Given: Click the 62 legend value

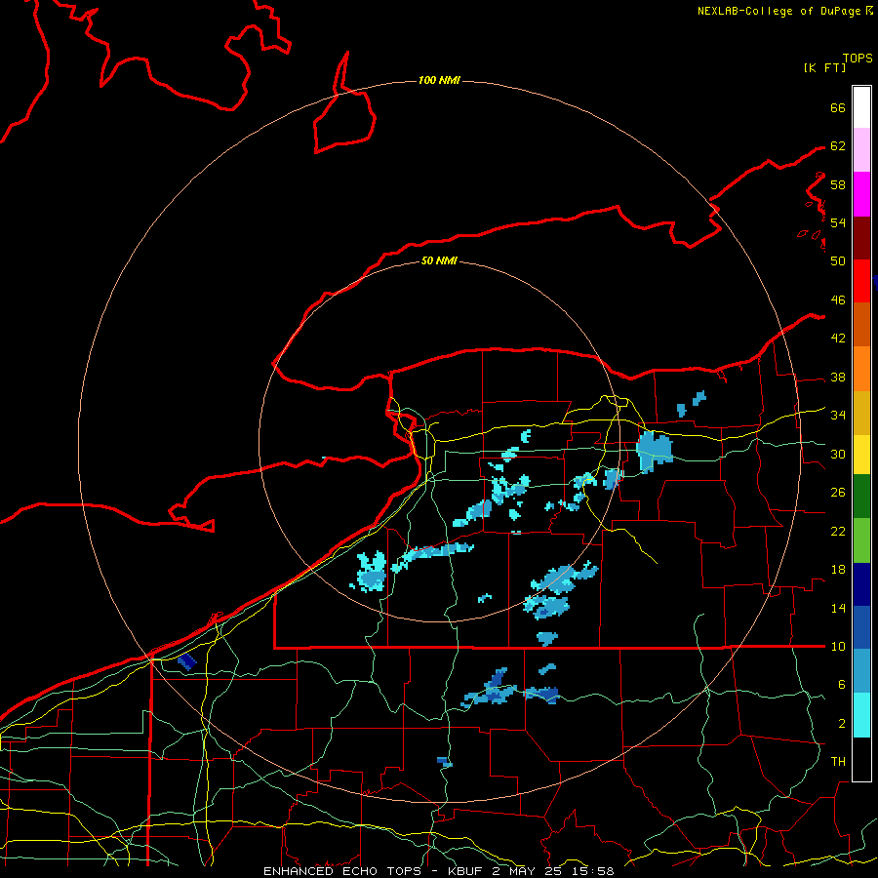Looking at the screenshot, I should 838,146.
